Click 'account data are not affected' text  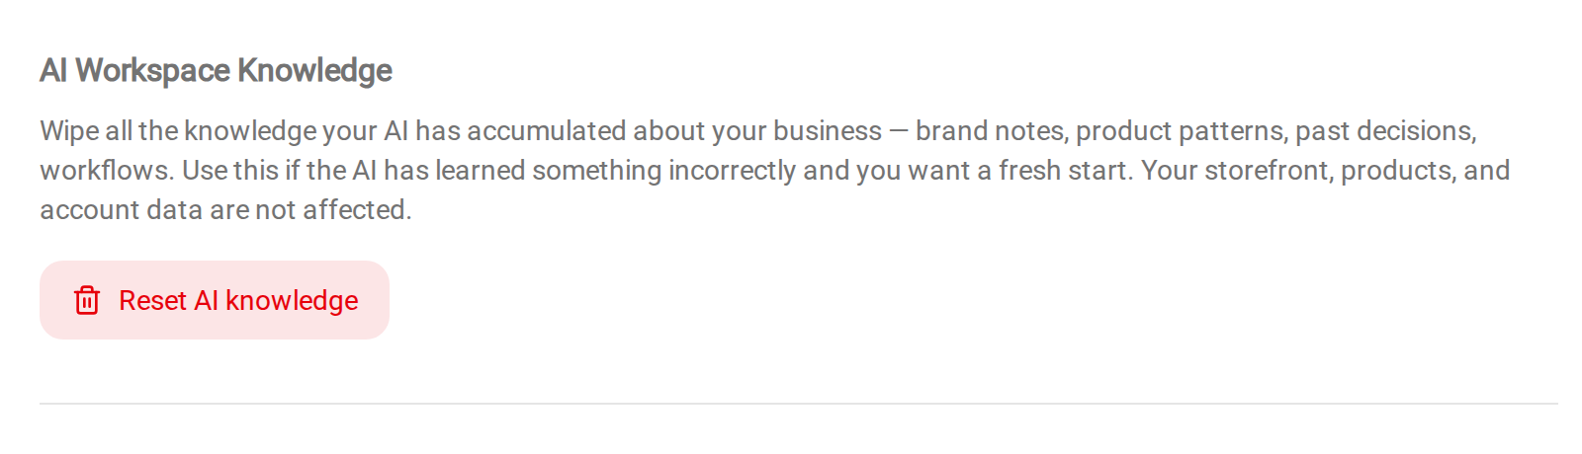223,210
